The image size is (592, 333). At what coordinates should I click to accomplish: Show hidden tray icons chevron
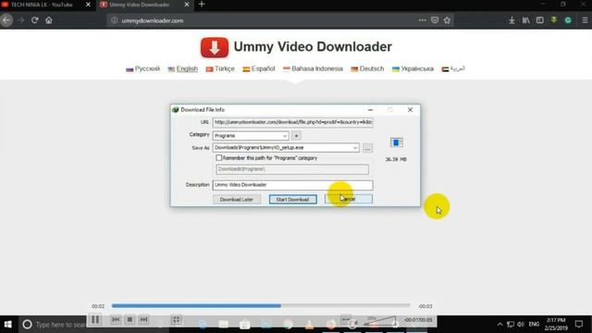[x=499, y=325]
